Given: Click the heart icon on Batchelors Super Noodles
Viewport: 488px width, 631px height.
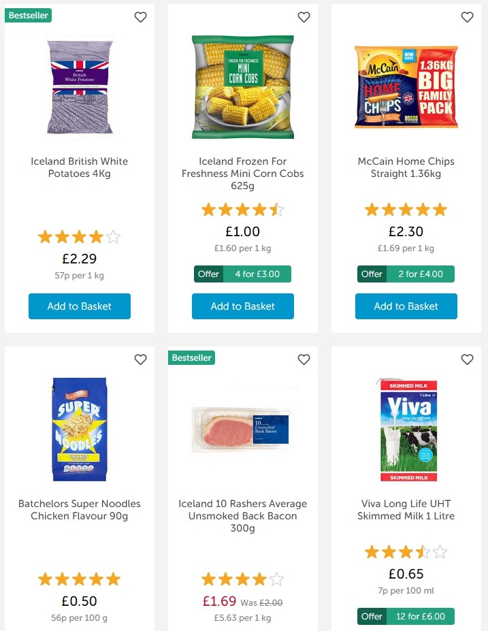Looking at the screenshot, I should point(140,359).
